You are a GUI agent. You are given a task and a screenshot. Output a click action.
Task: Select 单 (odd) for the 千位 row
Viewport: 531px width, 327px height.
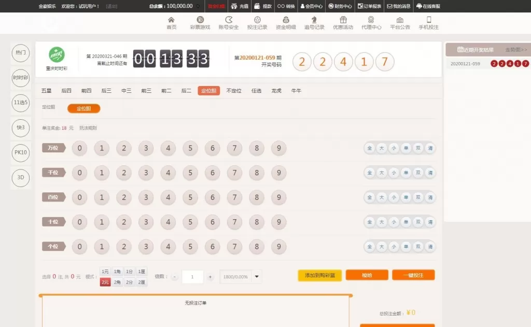click(406, 173)
